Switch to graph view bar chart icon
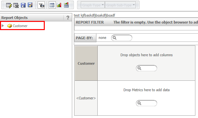Image resolution: width=198 pixels, height=118 pixels. click(59, 5)
